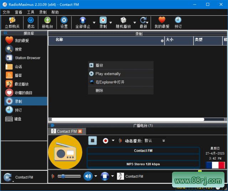This screenshot has height=191, width=228.
Task: Stop the Contact FM station playback
Action: click(93, 140)
